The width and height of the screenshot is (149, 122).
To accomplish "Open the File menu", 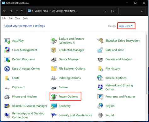I will click(x=4, y=18).
